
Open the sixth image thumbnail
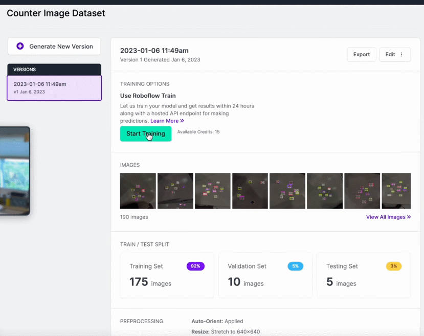(325, 191)
